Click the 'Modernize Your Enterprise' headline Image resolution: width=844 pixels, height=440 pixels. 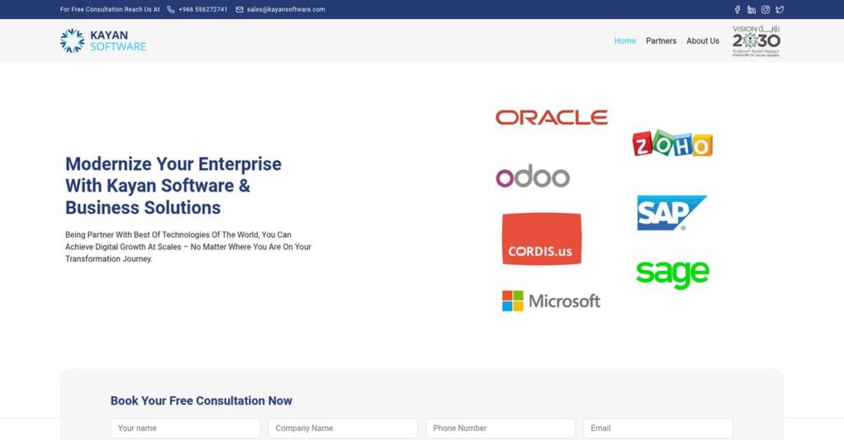point(173,185)
